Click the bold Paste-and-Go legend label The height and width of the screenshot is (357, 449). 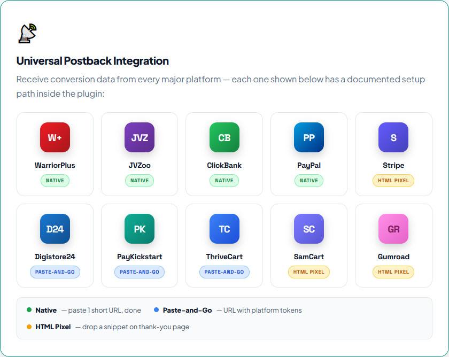pyautogui.click(x=187, y=311)
